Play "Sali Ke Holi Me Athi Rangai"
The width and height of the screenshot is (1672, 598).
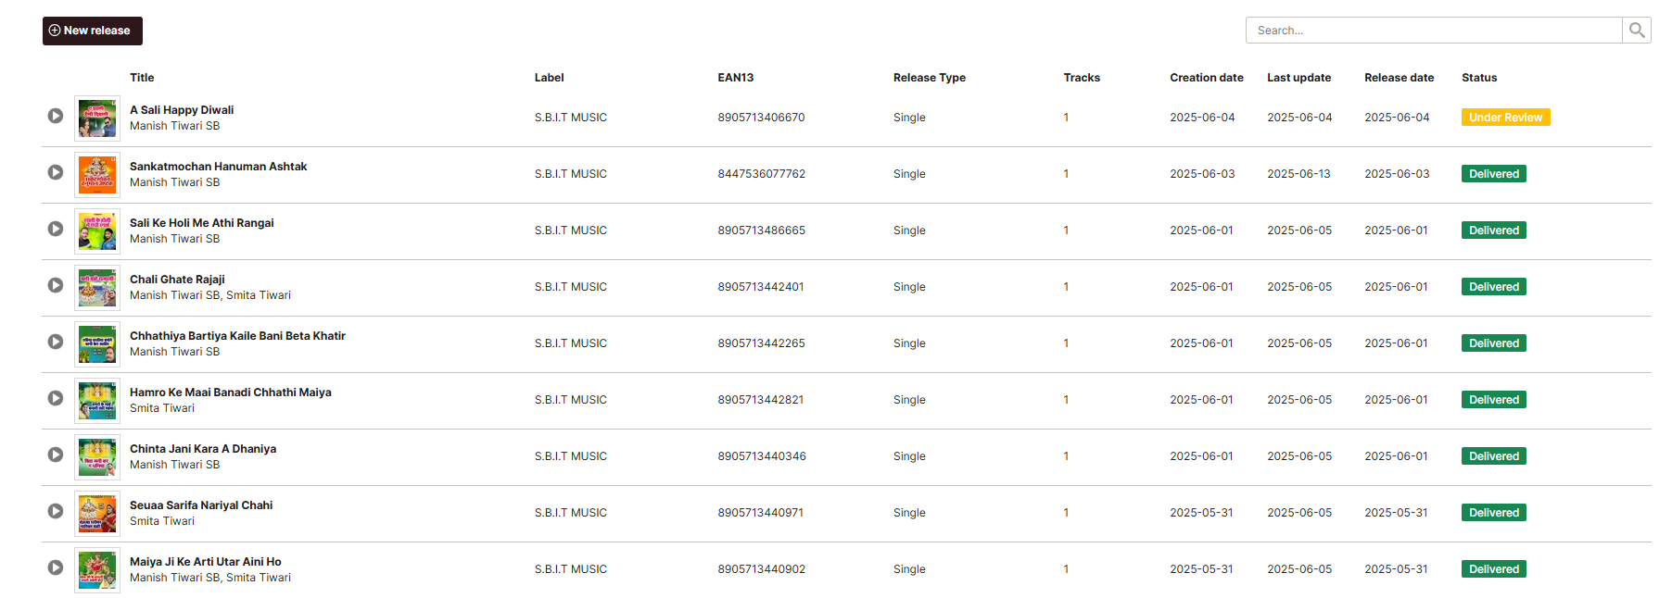56,230
